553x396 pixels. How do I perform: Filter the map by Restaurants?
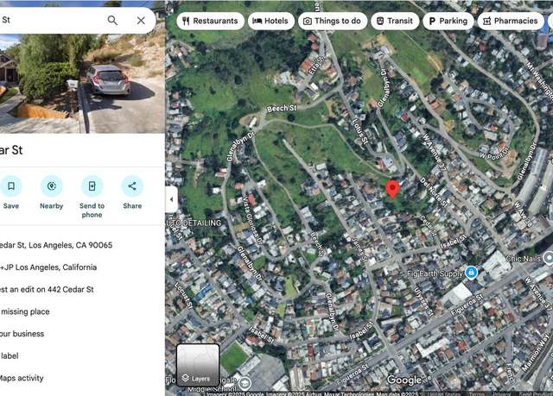[x=210, y=21]
